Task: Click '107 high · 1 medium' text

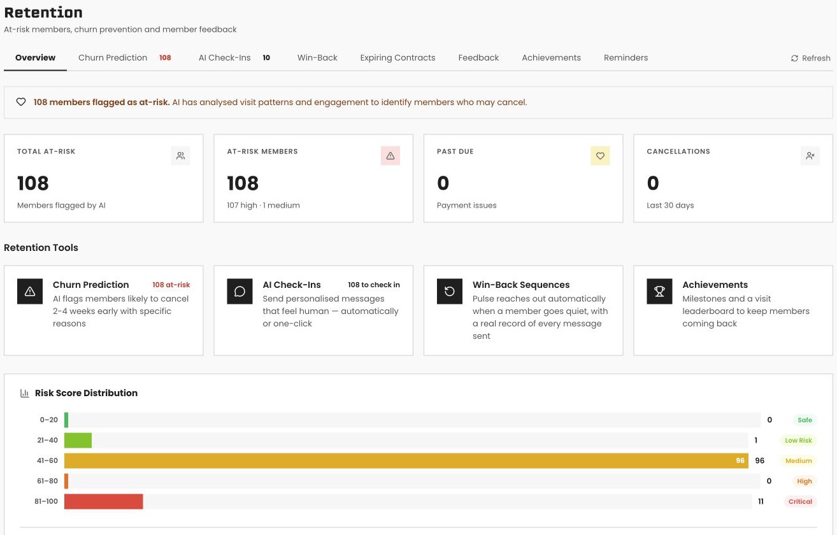Action: coord(263,205)
